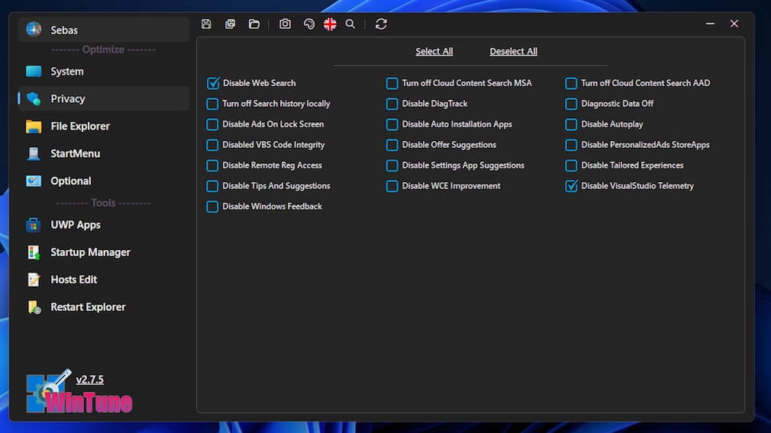Uncheck Disable Web Search checkbox
This screenshot has width=771, height=433.
click(214, 83)
